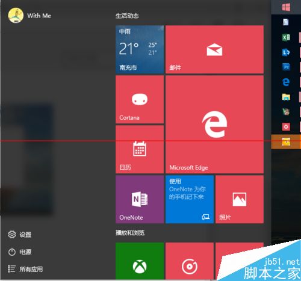
Task: Open the Mail (邮件) tile
Action: tap(214, 49)
